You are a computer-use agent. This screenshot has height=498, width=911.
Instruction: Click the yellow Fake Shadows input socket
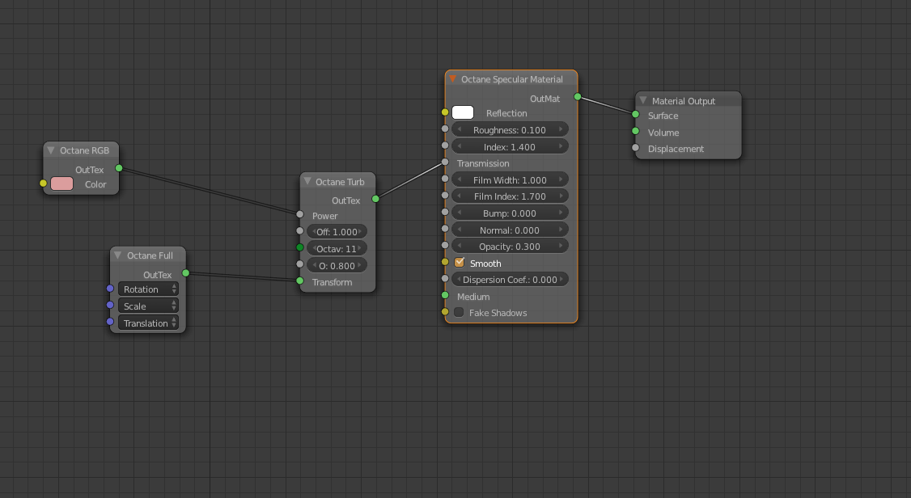coord(445,312)
